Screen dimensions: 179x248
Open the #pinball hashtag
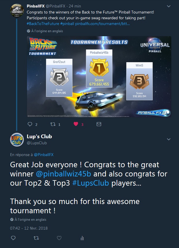tap(67, 24)
